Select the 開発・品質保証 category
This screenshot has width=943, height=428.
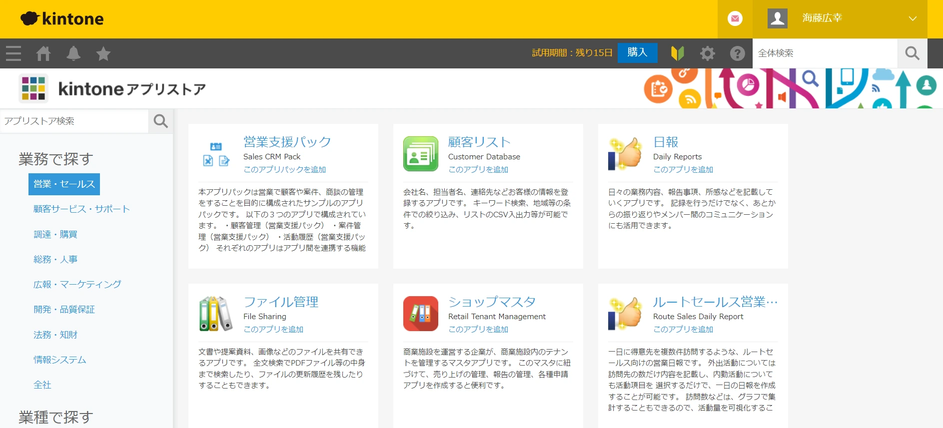pos(64,309)
